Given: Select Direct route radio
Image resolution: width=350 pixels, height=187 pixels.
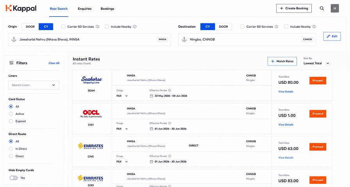Looking at the screenshot, I should click(x=11, y=156).
